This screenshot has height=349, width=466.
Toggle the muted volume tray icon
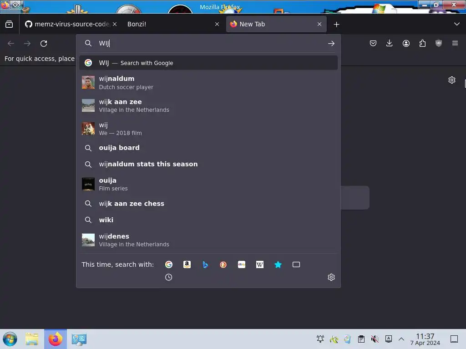[x=375, y=339]
